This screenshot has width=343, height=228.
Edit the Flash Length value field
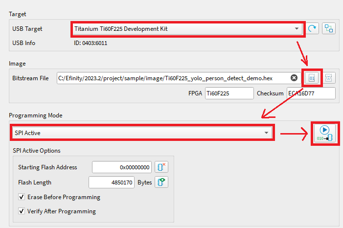[x=112, y=182]
